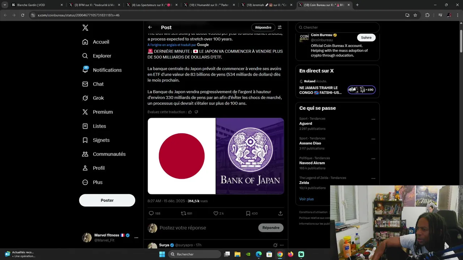Open Chrome tab search dropdown

coord(5,5)
